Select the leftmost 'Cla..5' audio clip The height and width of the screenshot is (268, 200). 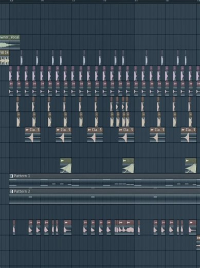(32, 135)
